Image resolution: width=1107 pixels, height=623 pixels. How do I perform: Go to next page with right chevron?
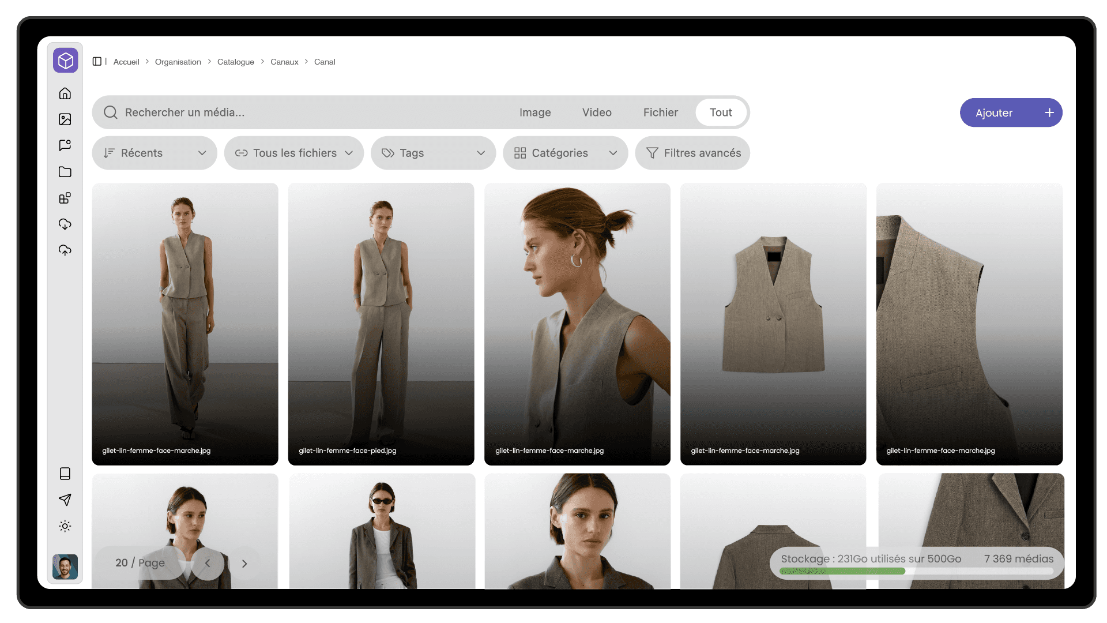pos(244,564)
